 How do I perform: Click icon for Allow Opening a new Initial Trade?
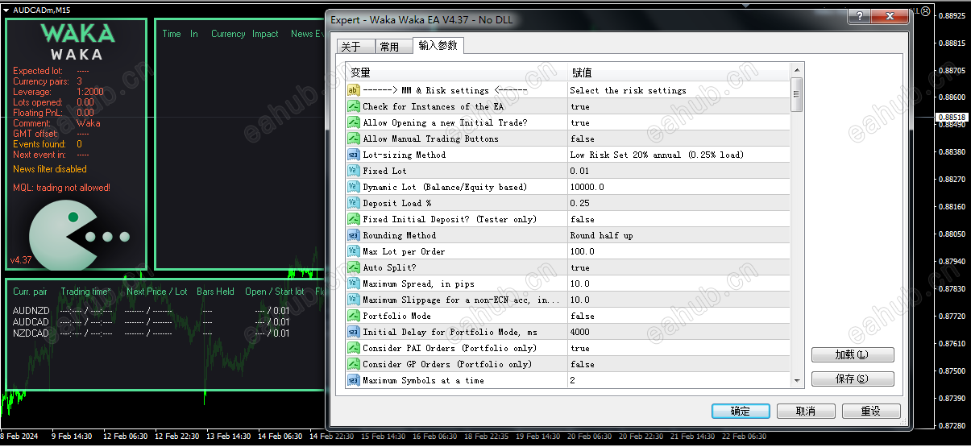353,122
